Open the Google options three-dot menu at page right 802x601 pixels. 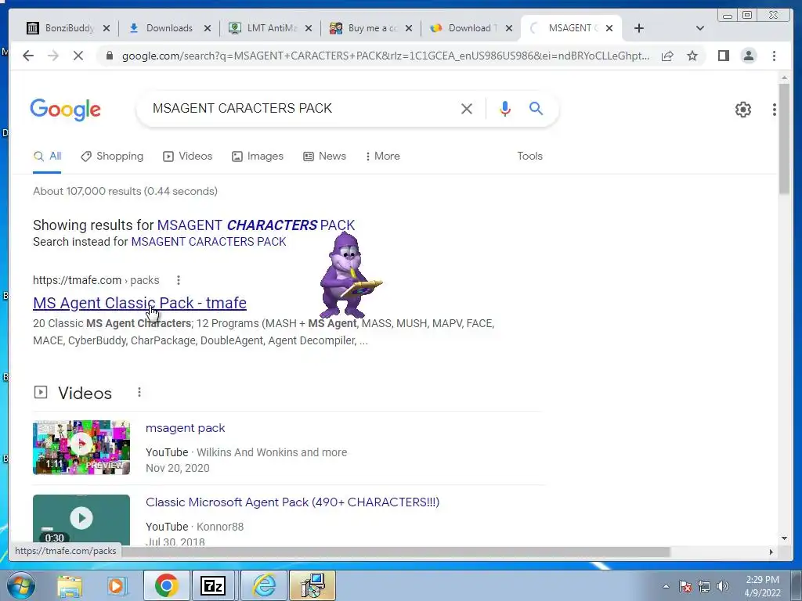pyautogui.click(x=775, y=110)
